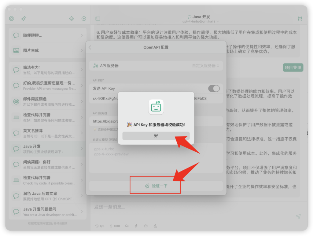Click chat bubble icon next to Java 开发 title

pos(190,17)
